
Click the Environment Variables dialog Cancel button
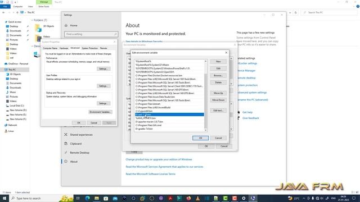point(224,146)
